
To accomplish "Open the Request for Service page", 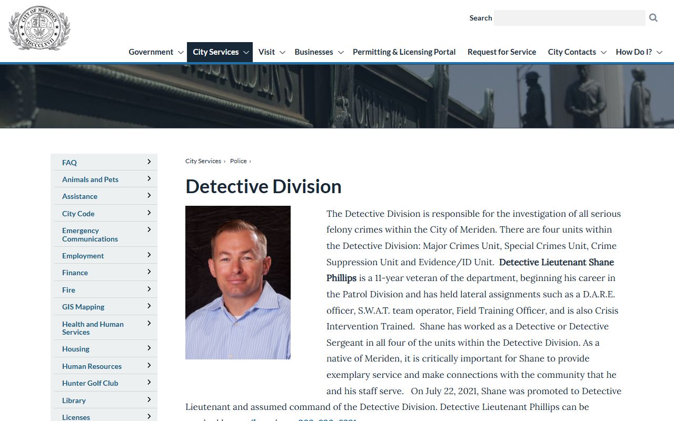I will click(x=502, y=52).
